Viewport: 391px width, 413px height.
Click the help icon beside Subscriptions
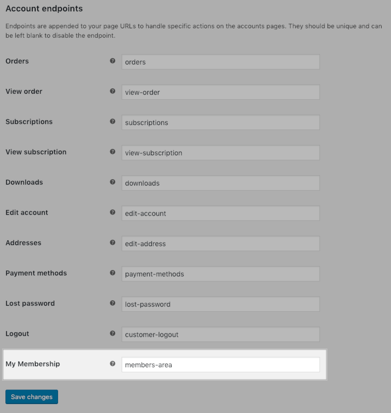113,121
